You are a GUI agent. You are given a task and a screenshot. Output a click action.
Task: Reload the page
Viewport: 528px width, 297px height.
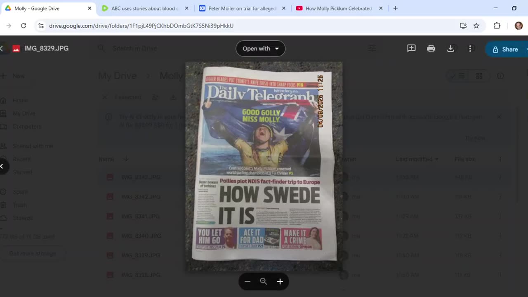pos(24,26)
